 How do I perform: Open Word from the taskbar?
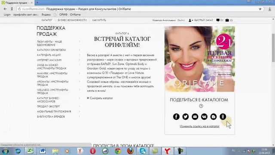(x=43, y=151)
